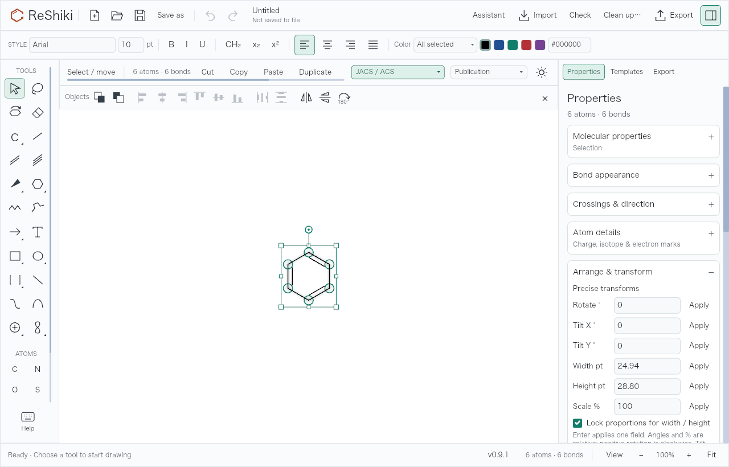729x467 pixels.
Task: Click Save as
Action: (x=171, y=15)
